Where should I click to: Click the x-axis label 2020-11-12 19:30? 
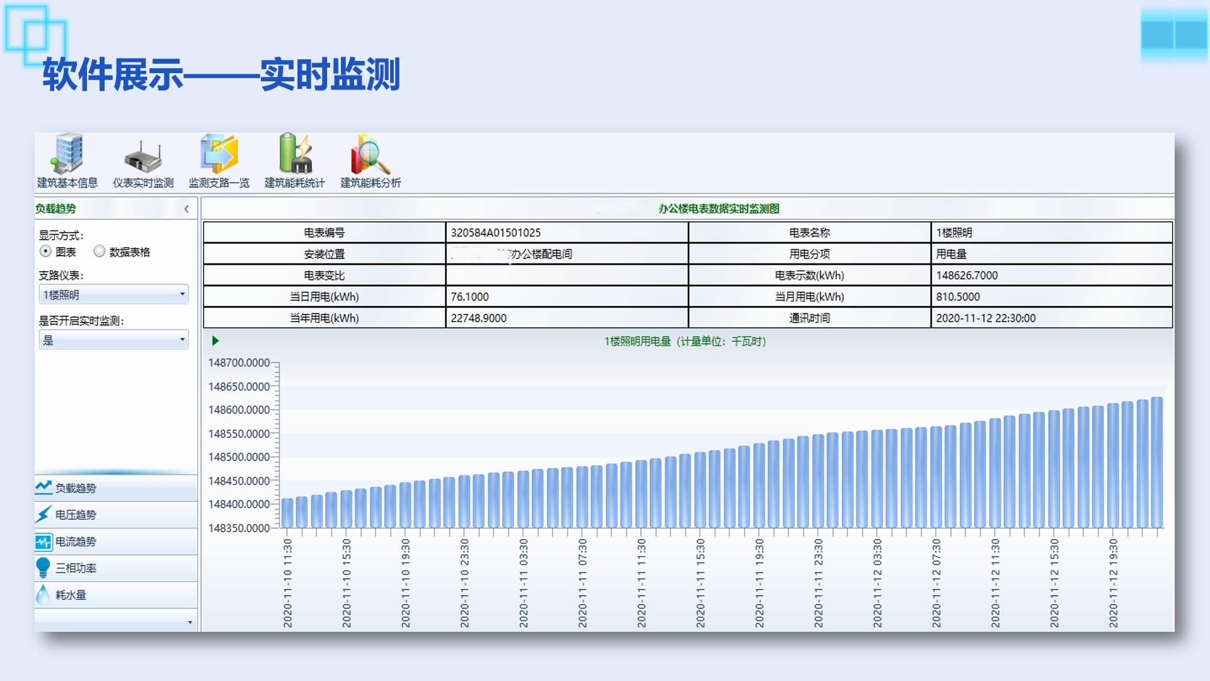click(x=1113, y=583)
